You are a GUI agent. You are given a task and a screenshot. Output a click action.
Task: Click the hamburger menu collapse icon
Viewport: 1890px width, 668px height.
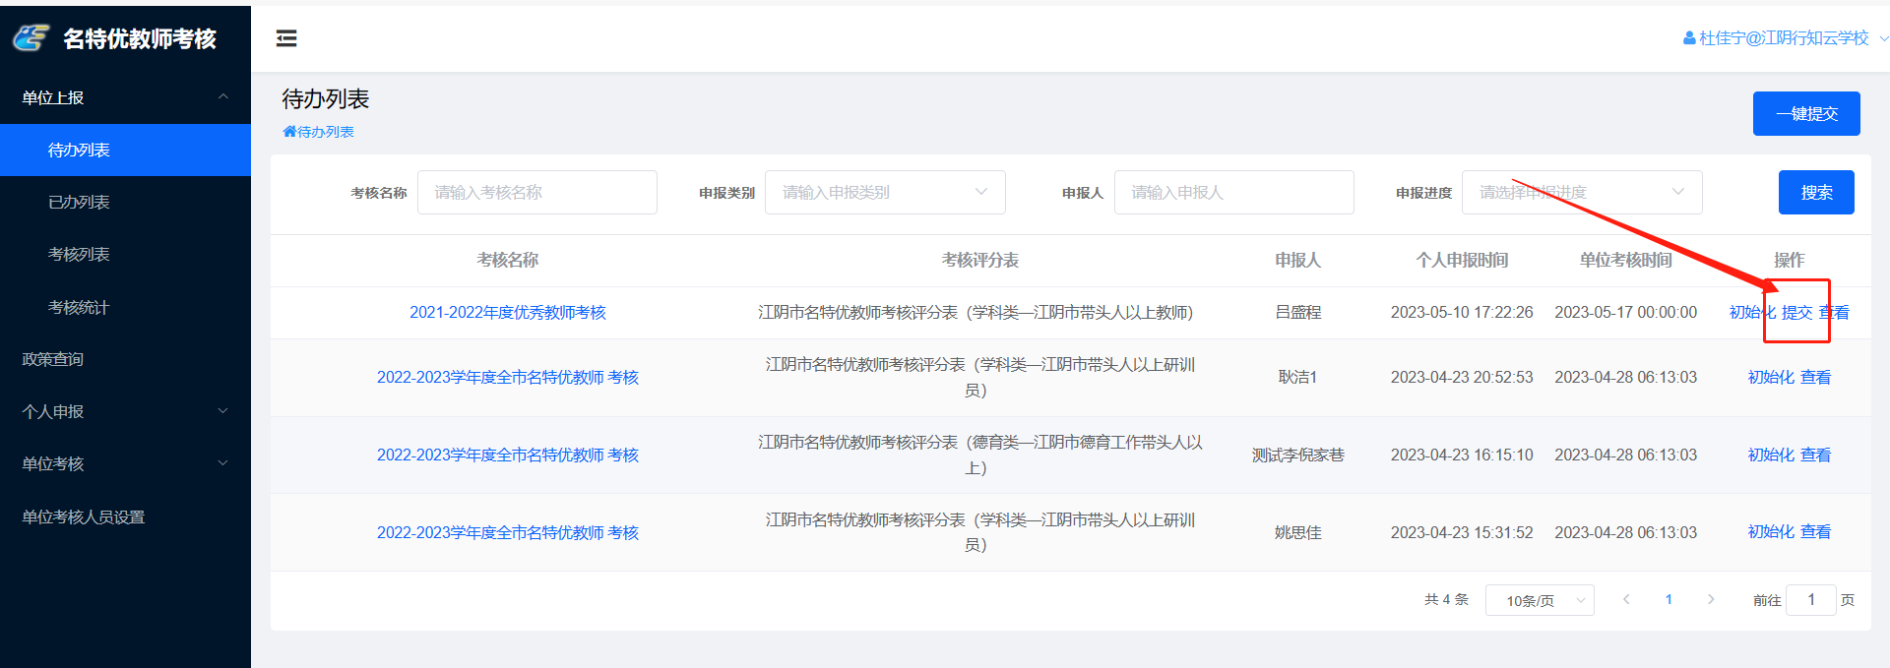286,38
